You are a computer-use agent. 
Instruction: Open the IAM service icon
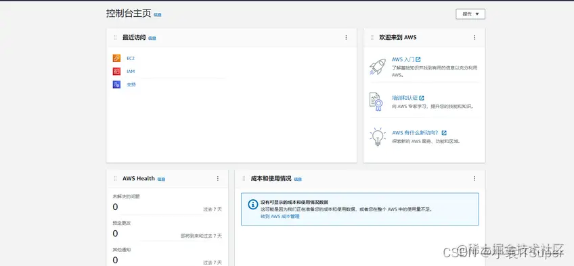tap(116, 71)
